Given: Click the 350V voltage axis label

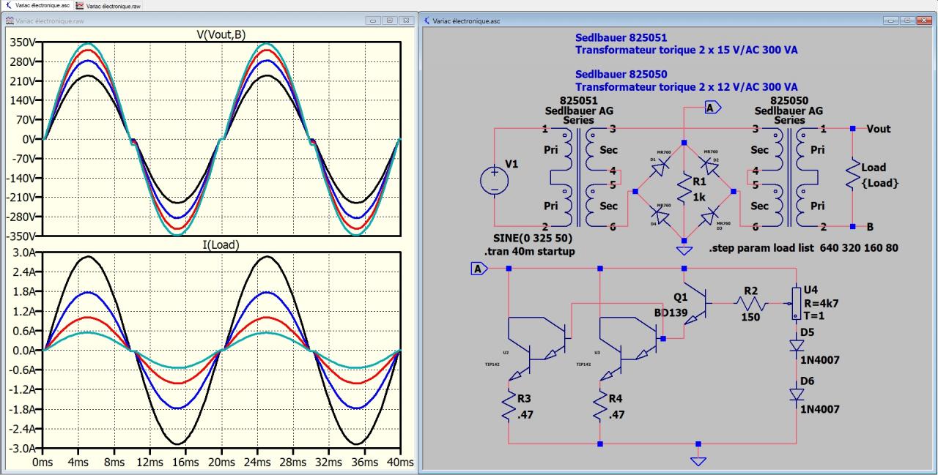Looking at the screenshot, I should [22, 42].
